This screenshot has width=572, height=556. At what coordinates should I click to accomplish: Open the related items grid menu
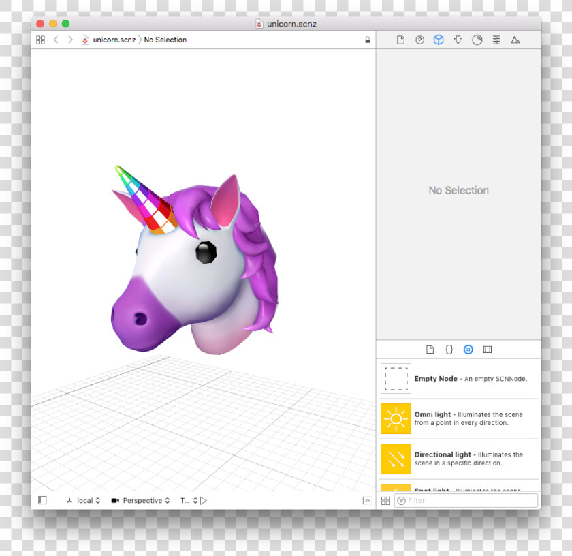tap(40, 40)
